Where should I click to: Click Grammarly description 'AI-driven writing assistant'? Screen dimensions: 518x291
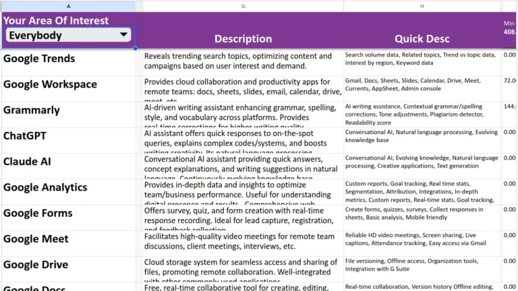click(243, 115)
